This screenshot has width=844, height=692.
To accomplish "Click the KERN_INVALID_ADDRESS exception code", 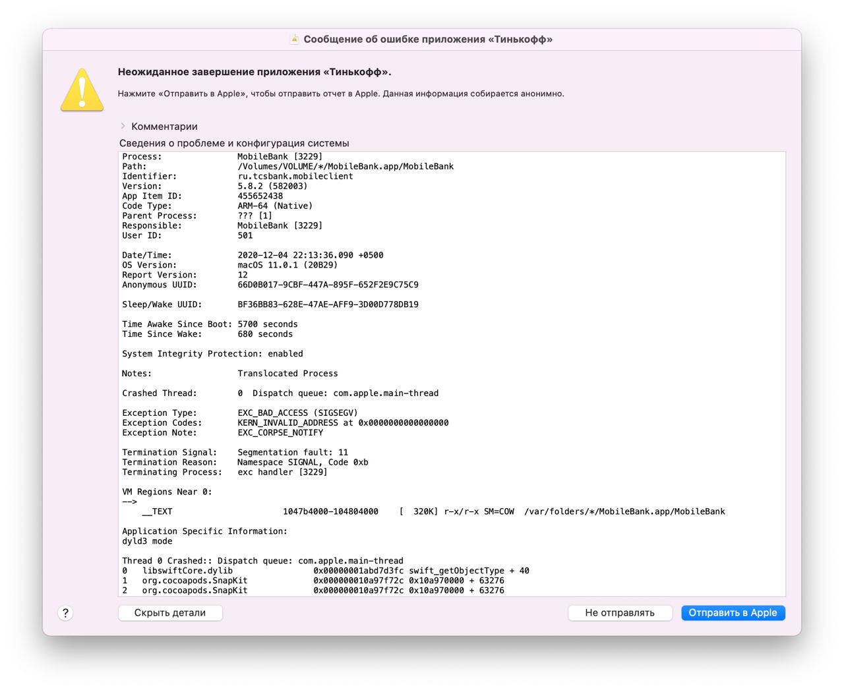I will (343, 424).
